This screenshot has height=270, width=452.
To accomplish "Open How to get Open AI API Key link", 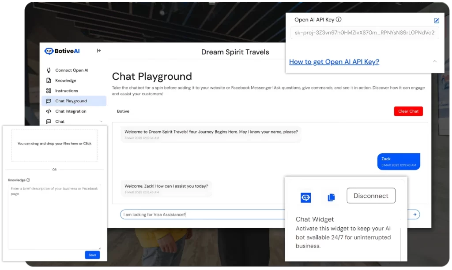I will (x=334, y=62).
